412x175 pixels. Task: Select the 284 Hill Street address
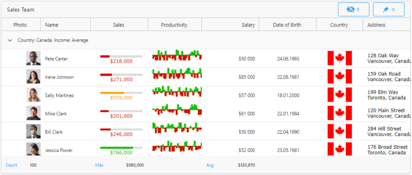[x=389, y=131]
